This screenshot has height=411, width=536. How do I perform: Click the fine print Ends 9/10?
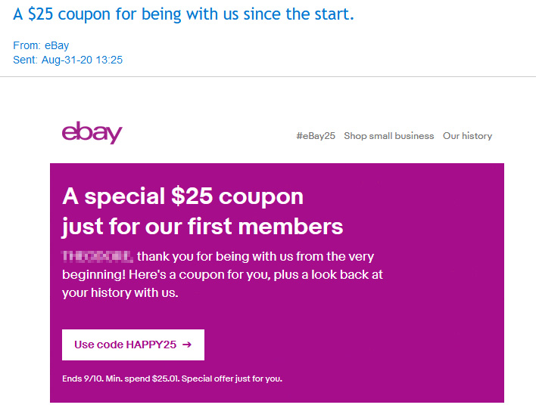coord(83,379)
